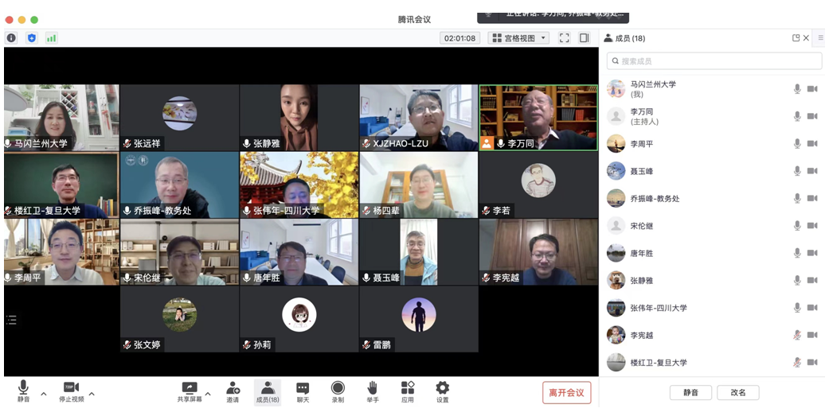Click the red 离开会议 leave meeting button
Screen dimensions: 829x416
(566, 392)
